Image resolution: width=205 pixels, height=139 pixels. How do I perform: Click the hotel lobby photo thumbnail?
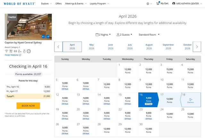click(x=28, y=27)
